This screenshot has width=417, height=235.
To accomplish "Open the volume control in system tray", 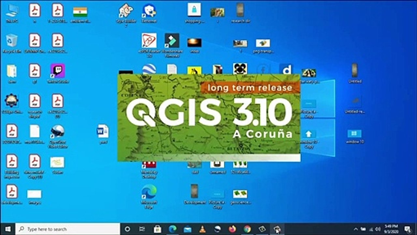I will click(x=378, y=229).
